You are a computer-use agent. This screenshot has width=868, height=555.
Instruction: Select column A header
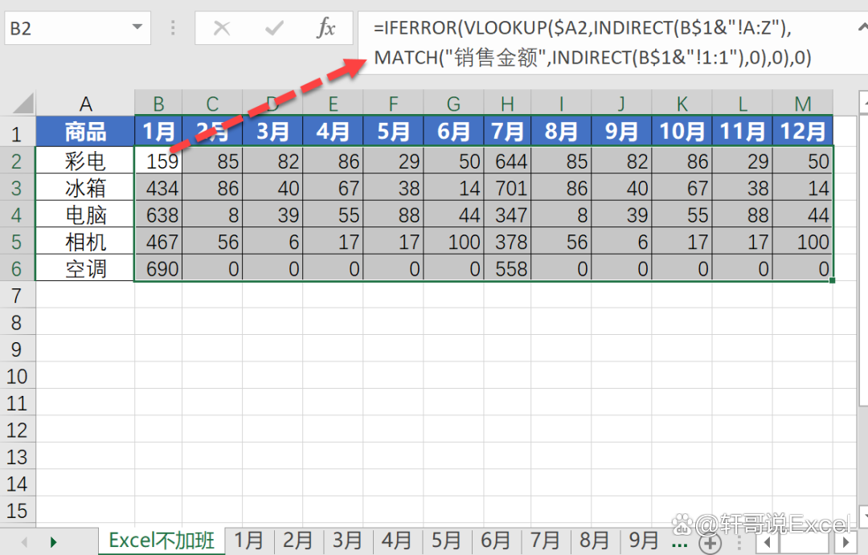tap(85, 104)
